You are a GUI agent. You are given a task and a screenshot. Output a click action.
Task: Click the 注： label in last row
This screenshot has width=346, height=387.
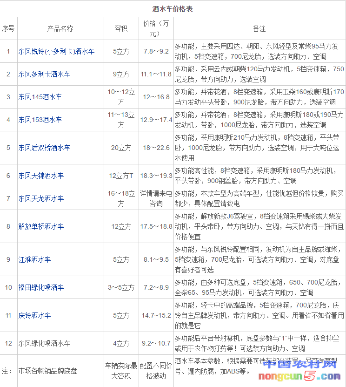pos(7,371)
